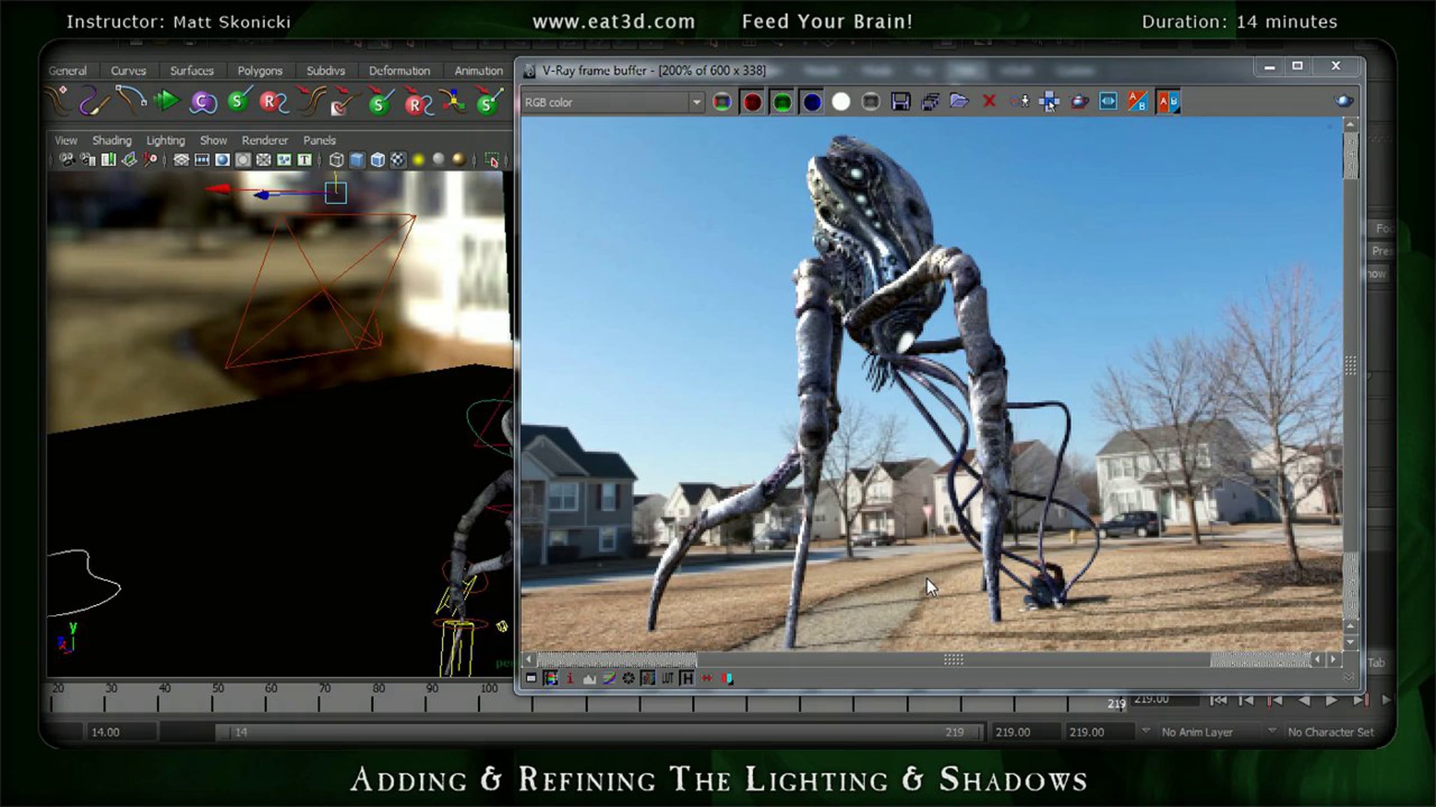
Task: Toggle textured checker display in viewport
Action: point(397,160)
